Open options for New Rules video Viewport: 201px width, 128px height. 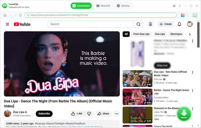click(192, 72)
